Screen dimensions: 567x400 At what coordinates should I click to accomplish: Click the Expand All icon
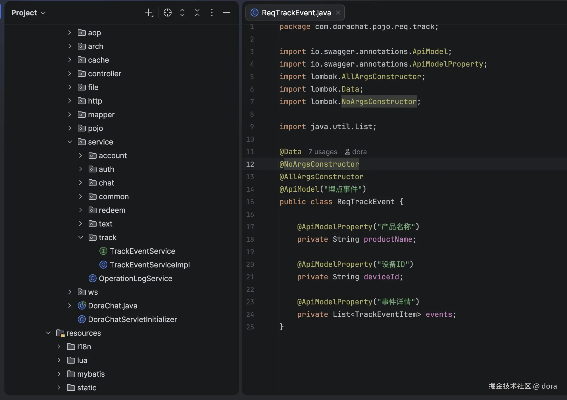(x=182, y=13)
